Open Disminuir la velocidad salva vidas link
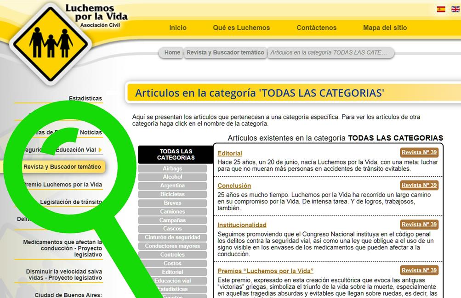This screenshot has width=461, height=298. [x=64, y=275]
